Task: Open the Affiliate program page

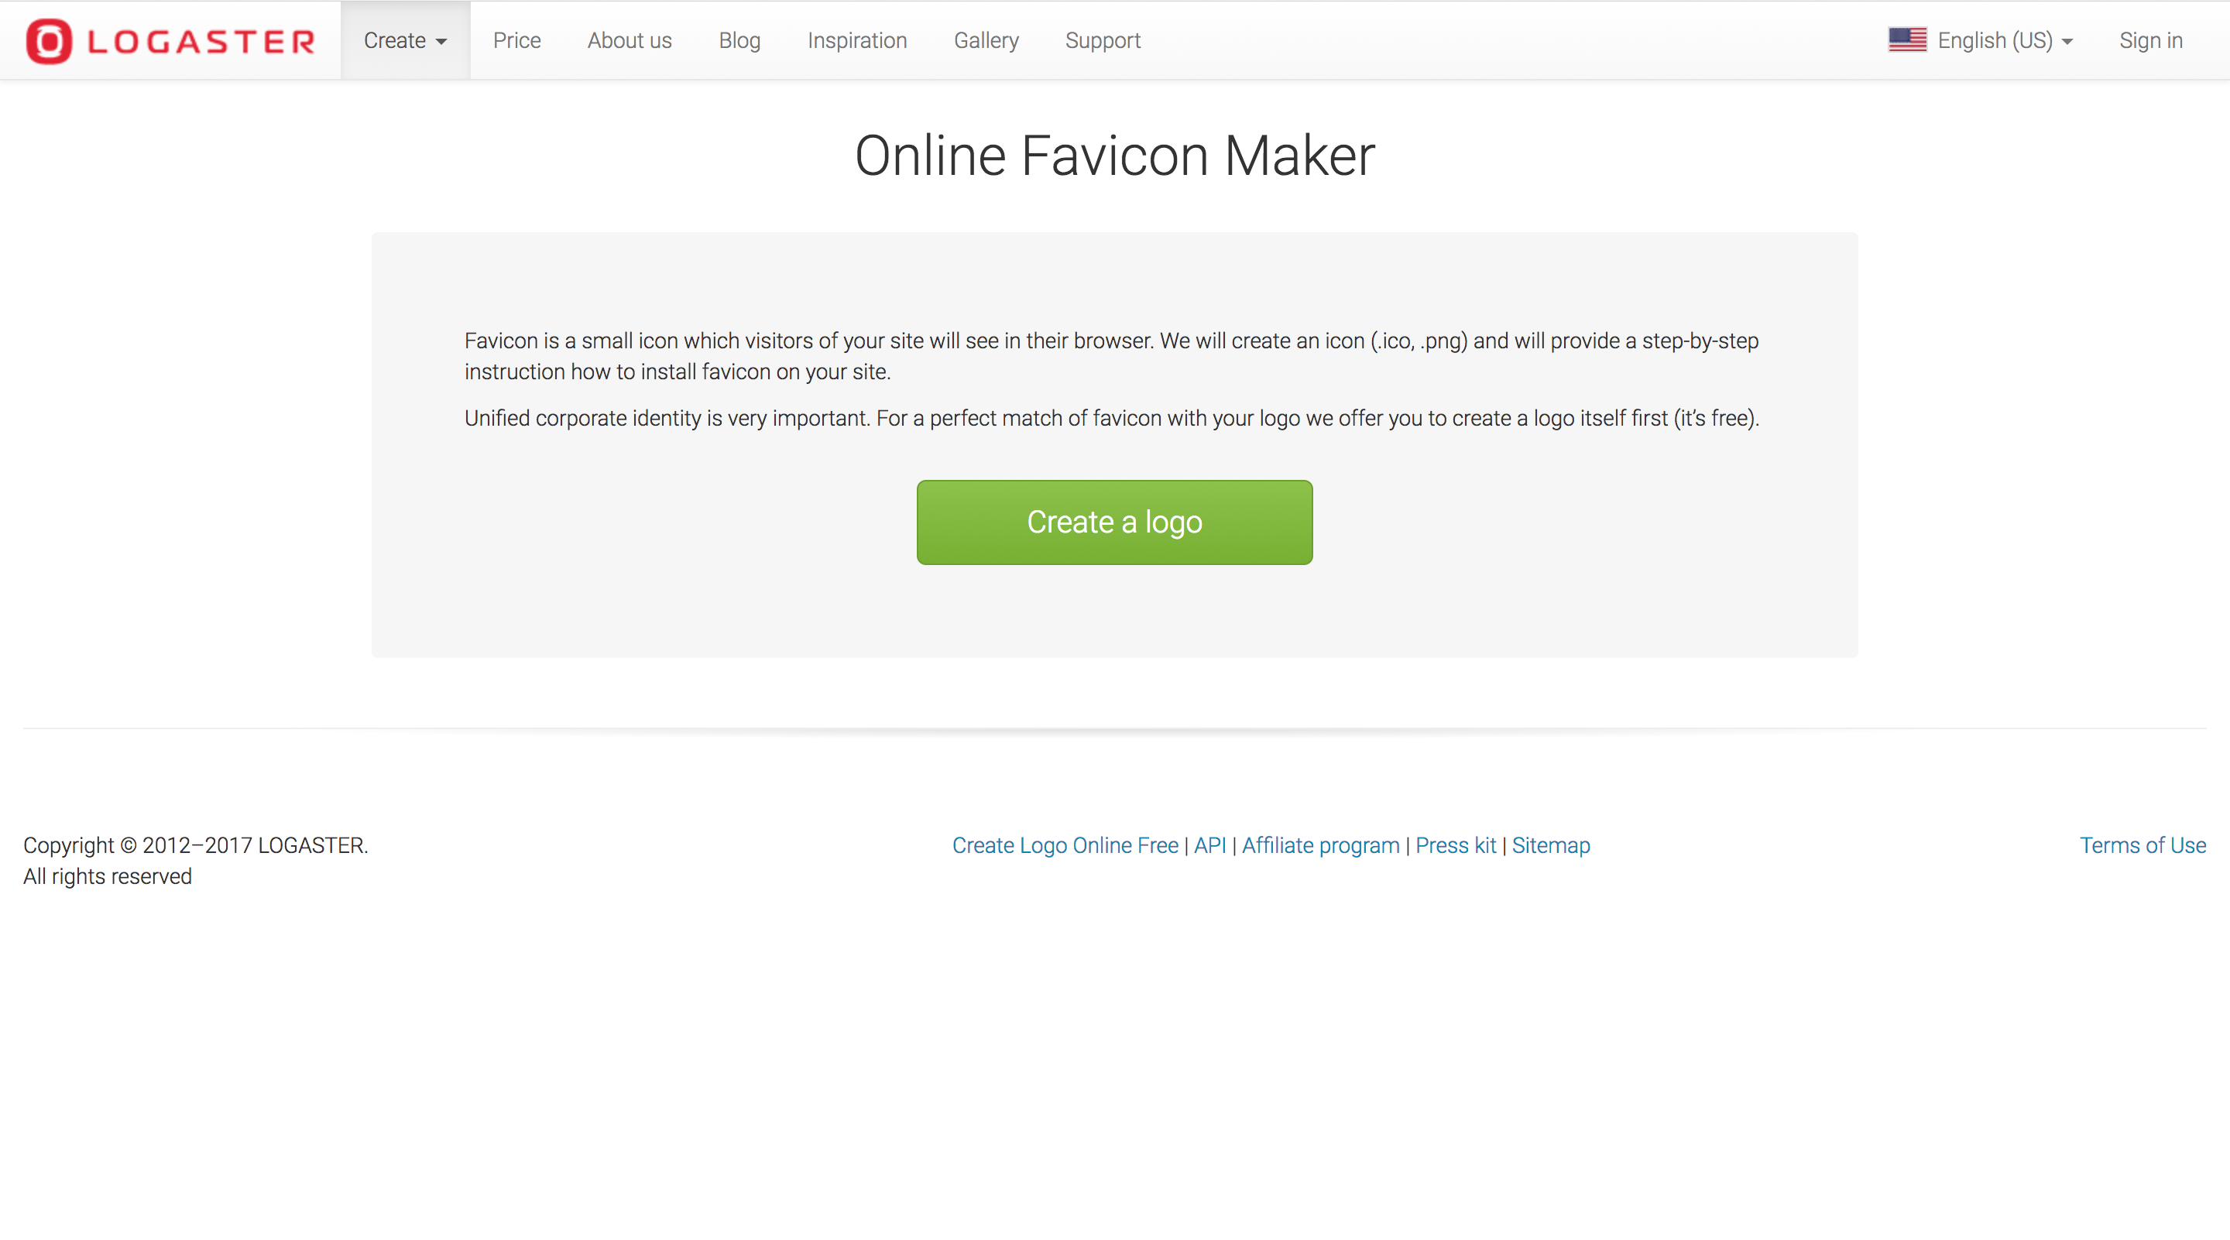Action: pos(1320,845)
